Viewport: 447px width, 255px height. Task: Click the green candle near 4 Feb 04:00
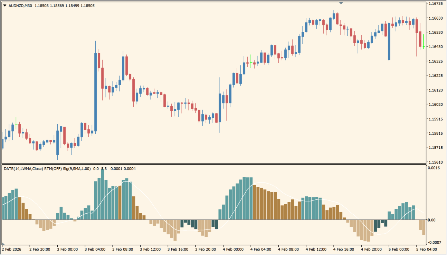(x=251, y=61)
